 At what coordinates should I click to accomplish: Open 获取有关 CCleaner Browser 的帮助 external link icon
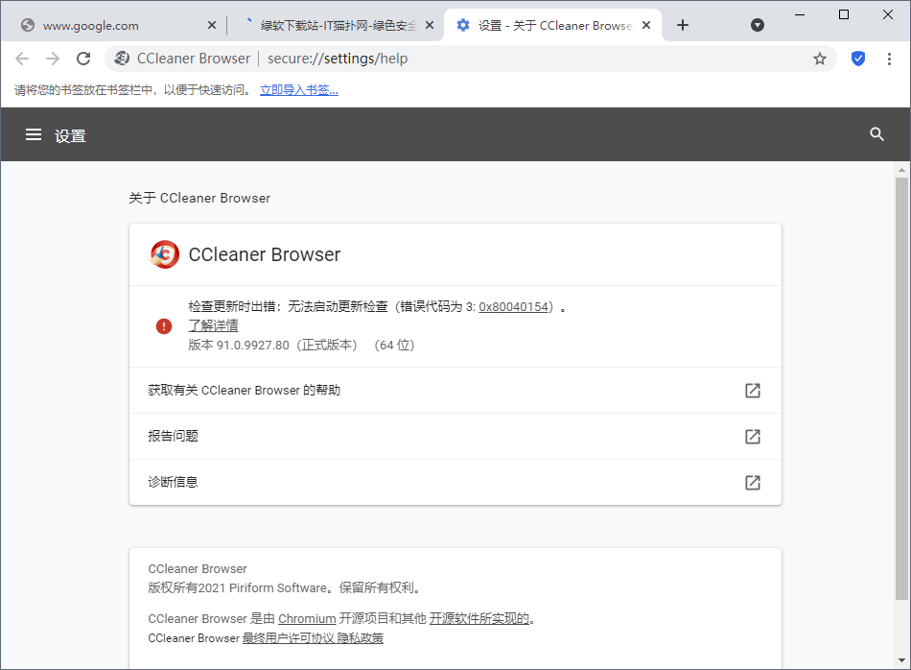[753, 391]
